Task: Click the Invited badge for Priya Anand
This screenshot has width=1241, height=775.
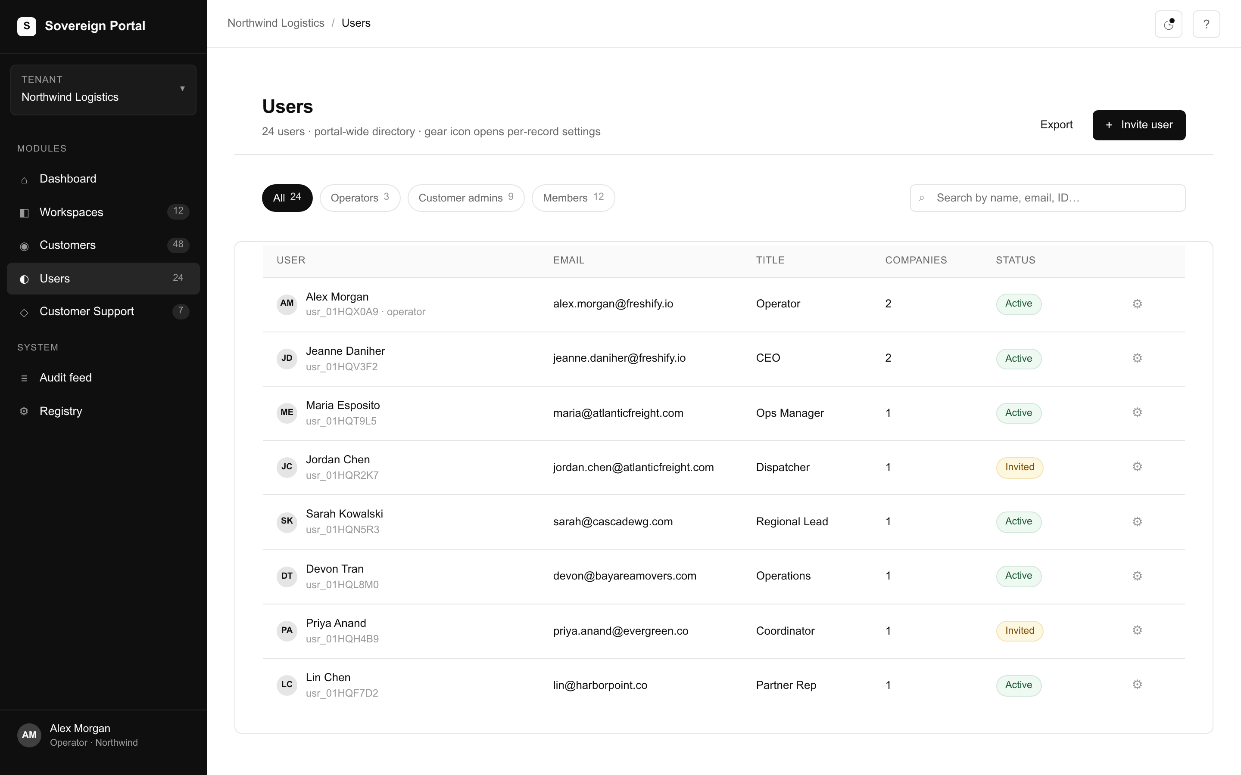Action: [1019, 630]
